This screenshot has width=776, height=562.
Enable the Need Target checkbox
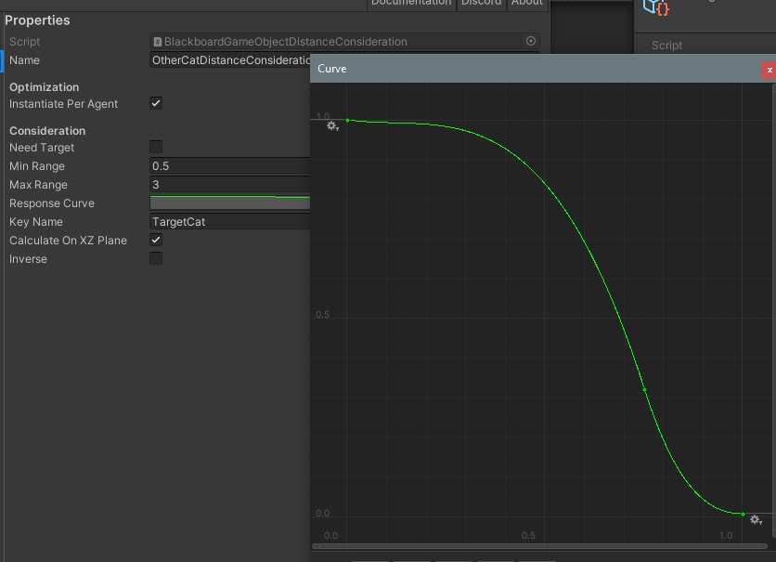[x=156, y=147]
